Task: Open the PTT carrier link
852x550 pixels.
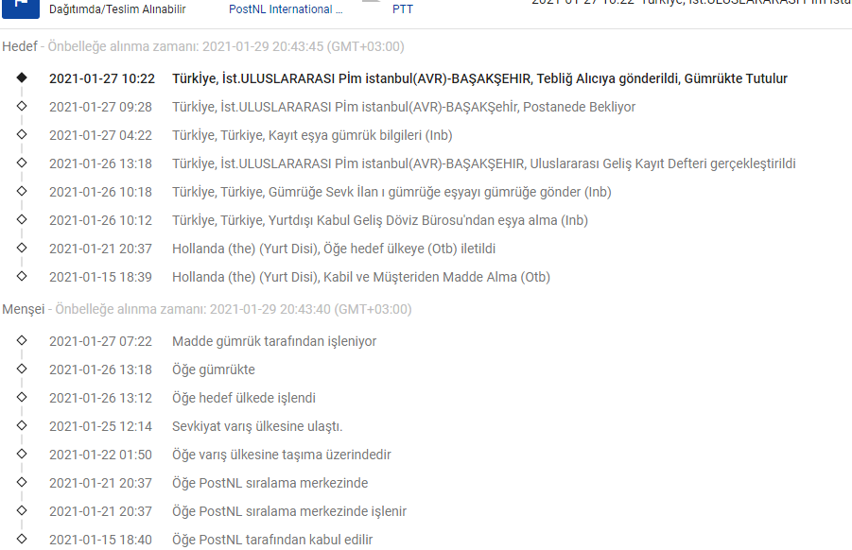Action: 403,9
